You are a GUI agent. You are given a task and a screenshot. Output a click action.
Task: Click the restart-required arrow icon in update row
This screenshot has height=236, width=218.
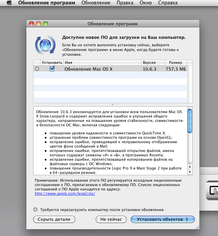(x=37, y=69)
